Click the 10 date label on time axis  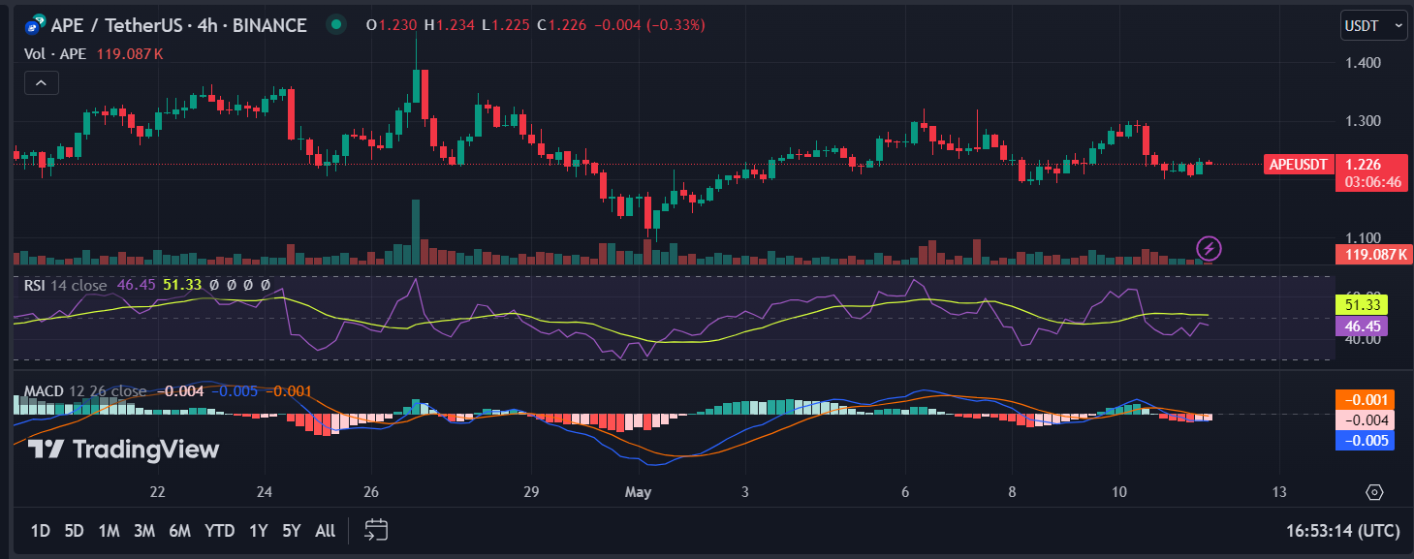[x=1119, y=492]
